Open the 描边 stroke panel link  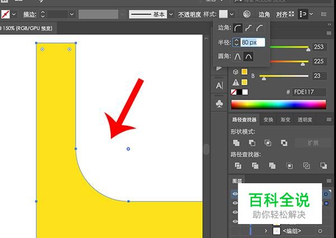30,15
